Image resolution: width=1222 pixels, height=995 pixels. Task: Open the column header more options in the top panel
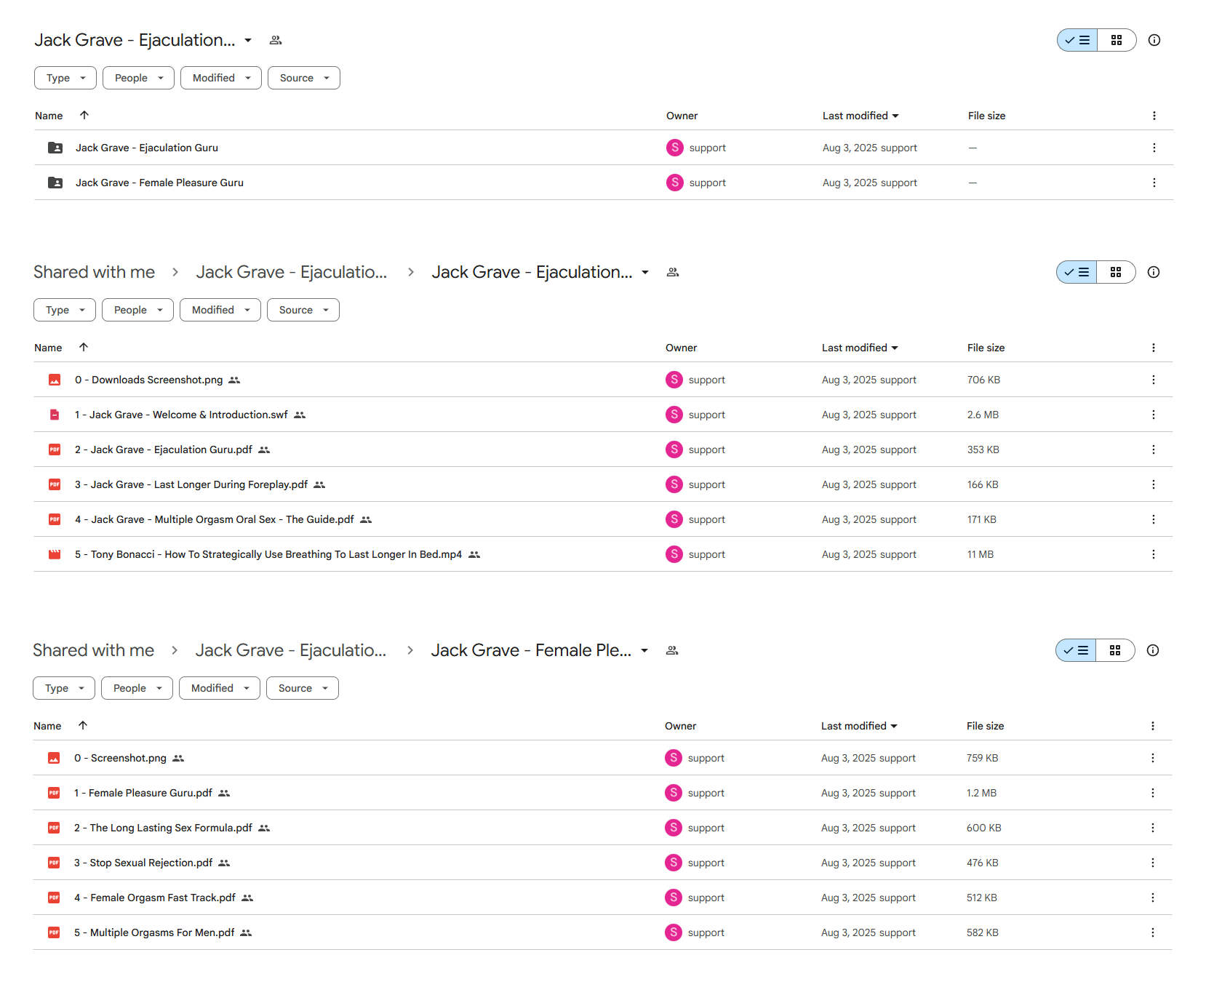click(x=1154, y=116)
